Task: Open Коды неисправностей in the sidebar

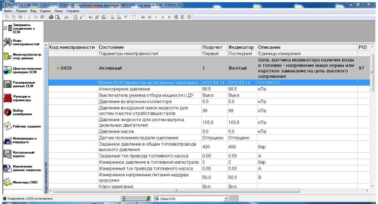Action: 21,42
